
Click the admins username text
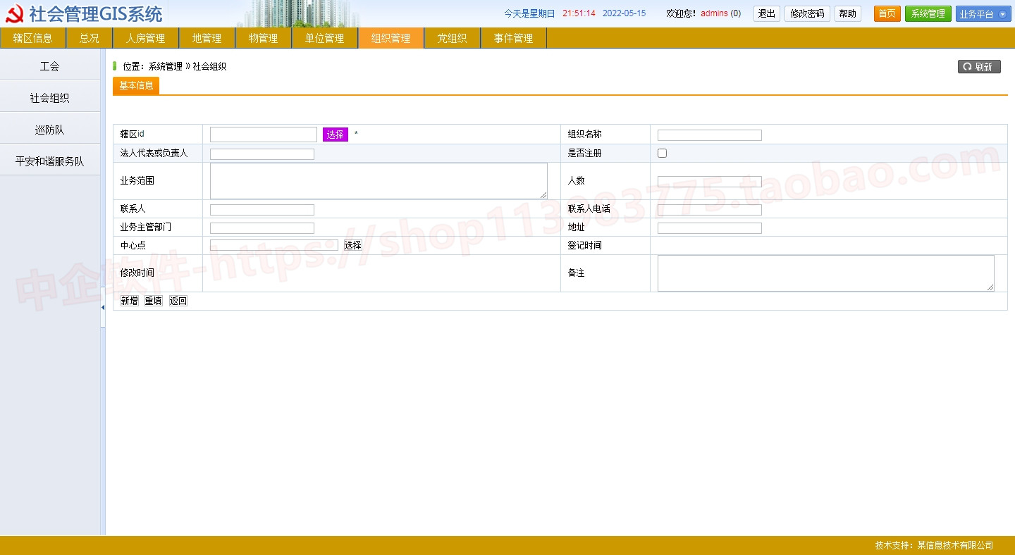[714, 13]
